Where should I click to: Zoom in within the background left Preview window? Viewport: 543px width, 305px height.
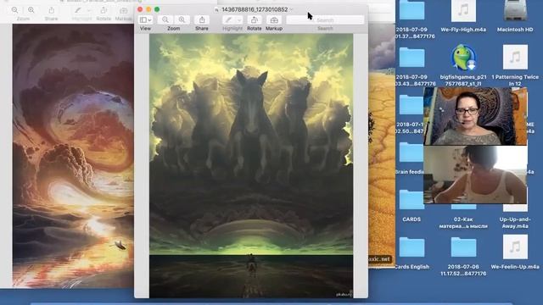coord(31,10)
